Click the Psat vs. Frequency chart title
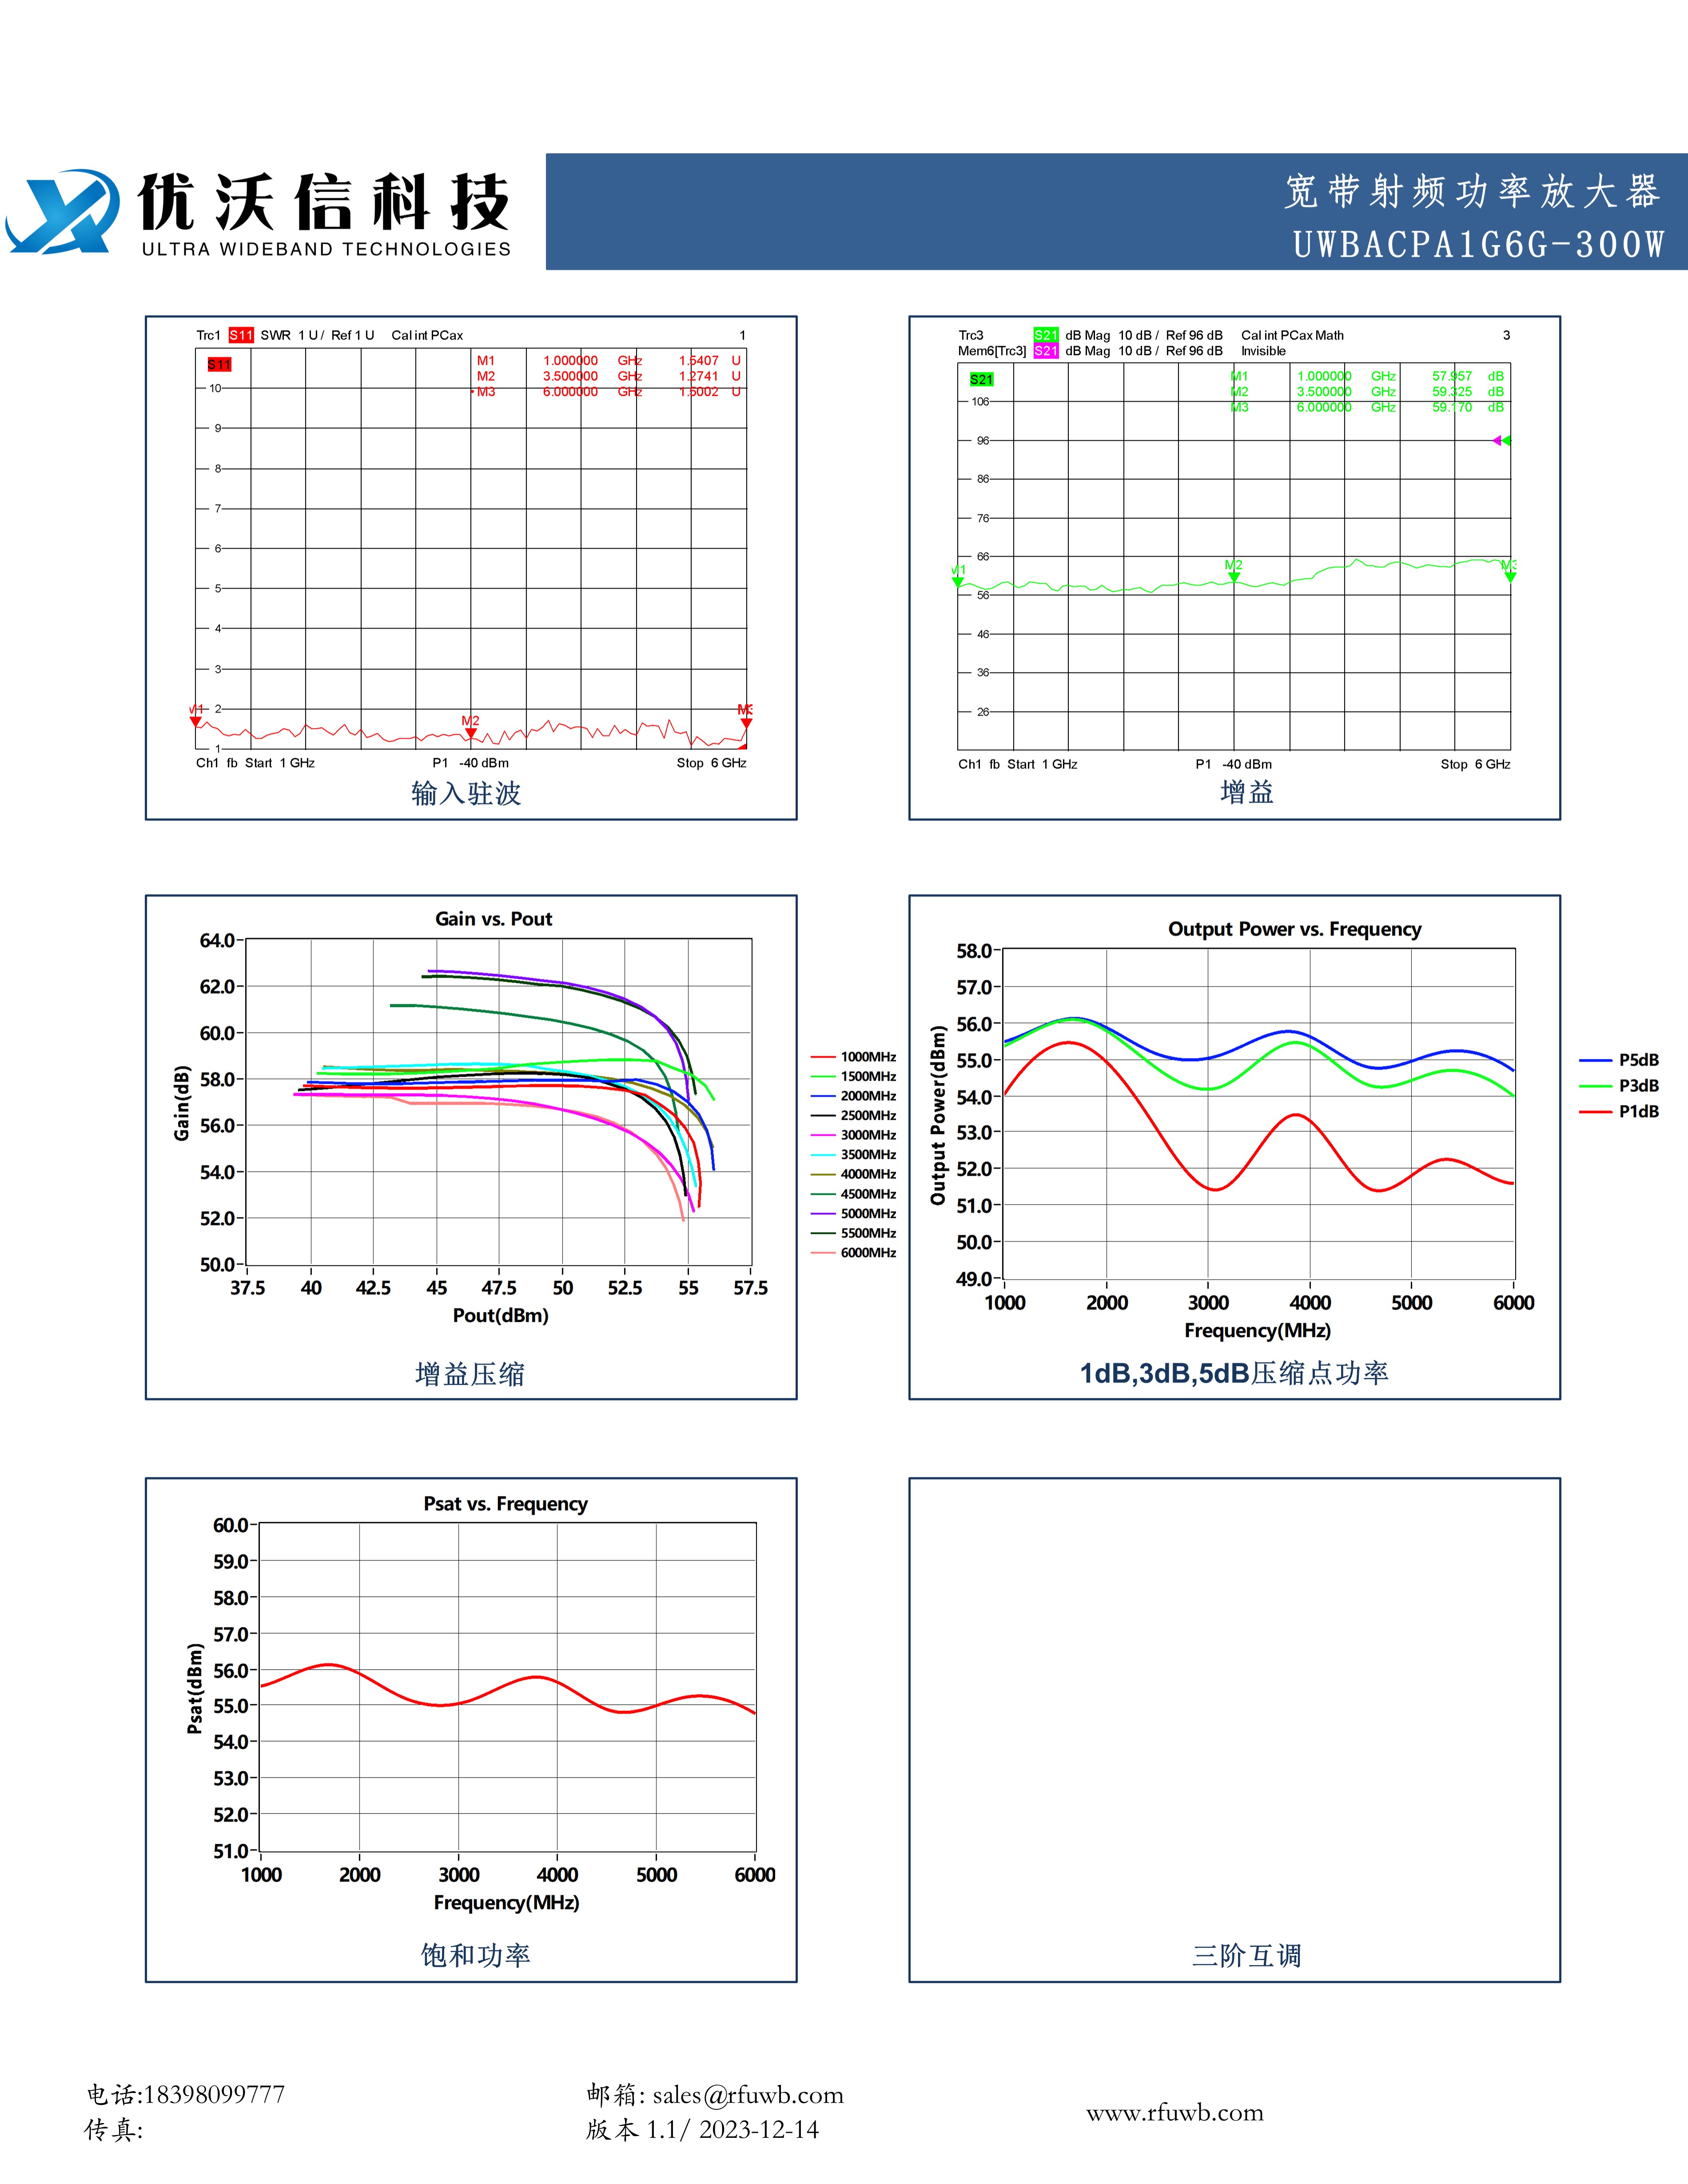The height and width of the screenshot is (2184, 1688). [x=505, y=1504]
